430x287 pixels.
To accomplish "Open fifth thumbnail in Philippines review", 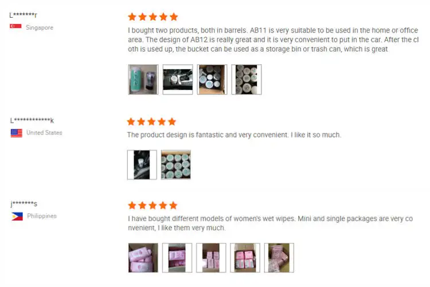I will [279, 258].
